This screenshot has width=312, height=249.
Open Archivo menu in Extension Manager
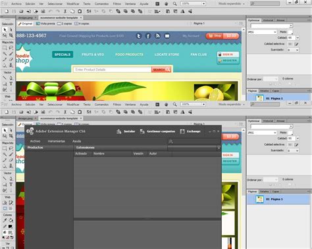(35, 141)
